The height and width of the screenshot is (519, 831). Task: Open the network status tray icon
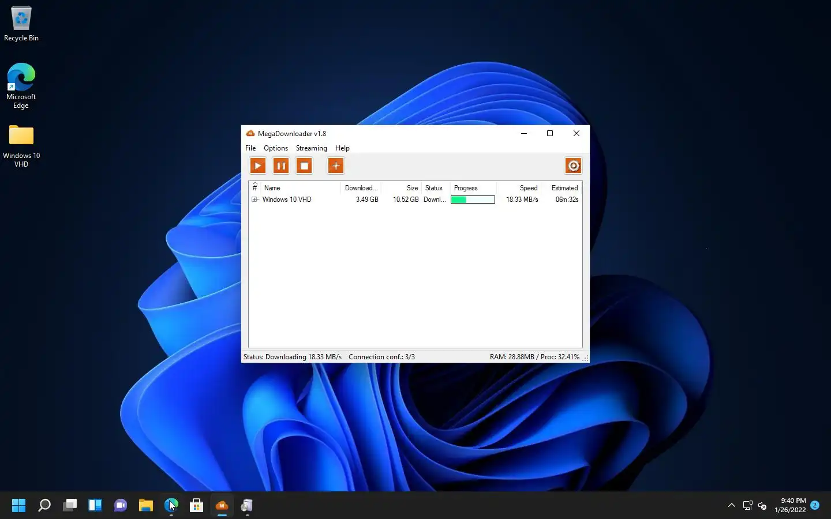coord(748,506)
